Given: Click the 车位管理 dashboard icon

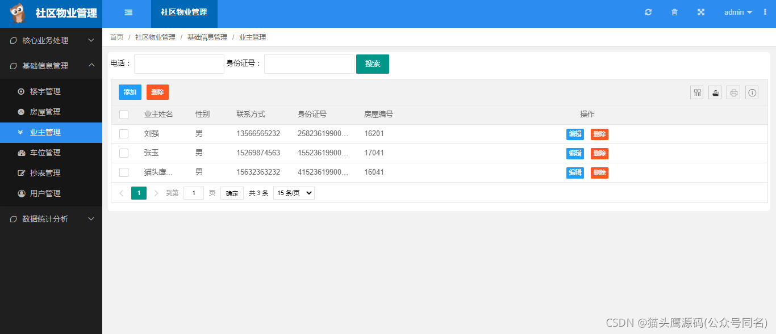Looking at the screenshot, I should 22,153.
